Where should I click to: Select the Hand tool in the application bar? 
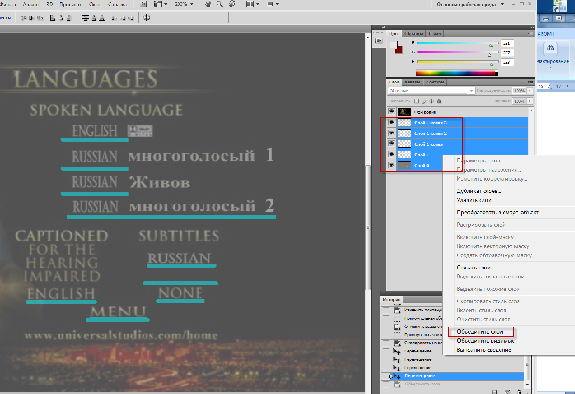tap(208, 4)
